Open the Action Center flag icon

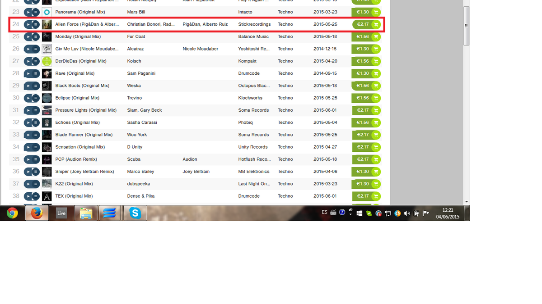tap(426, 213)
